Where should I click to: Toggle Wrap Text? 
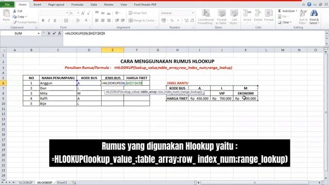(x=137, y=13)
